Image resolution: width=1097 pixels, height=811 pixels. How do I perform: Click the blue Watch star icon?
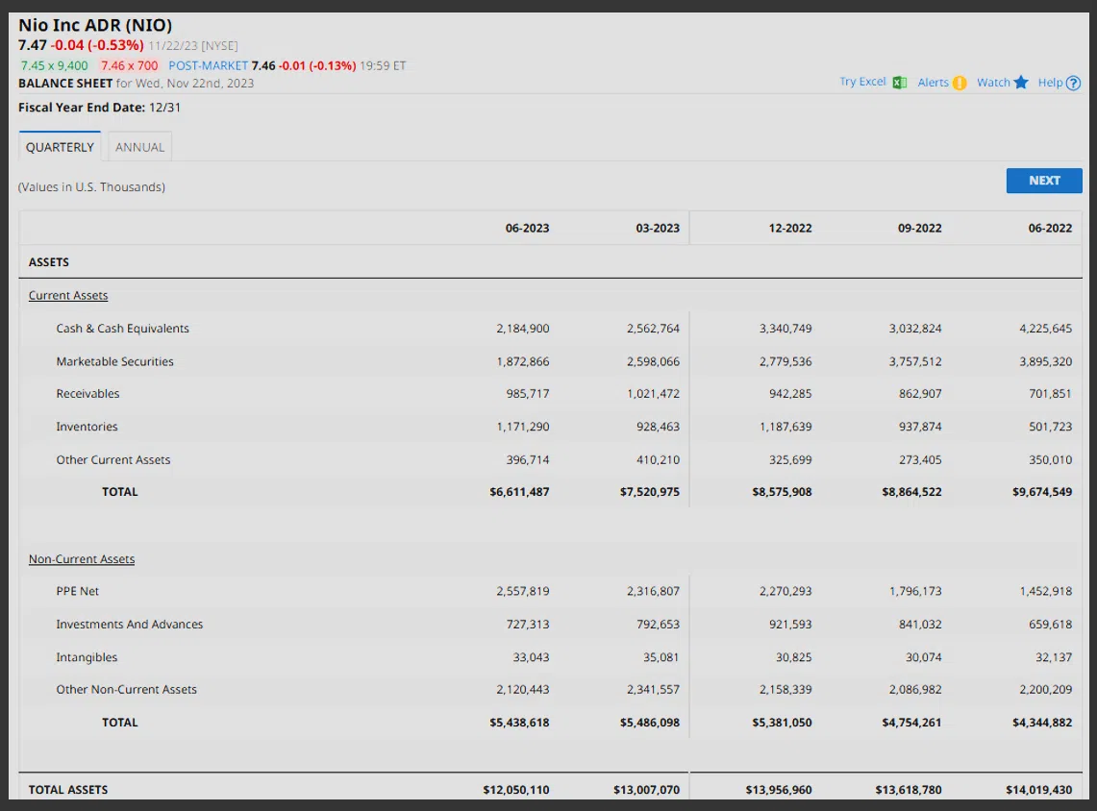pyautogui.click(x=1021, y=83)
